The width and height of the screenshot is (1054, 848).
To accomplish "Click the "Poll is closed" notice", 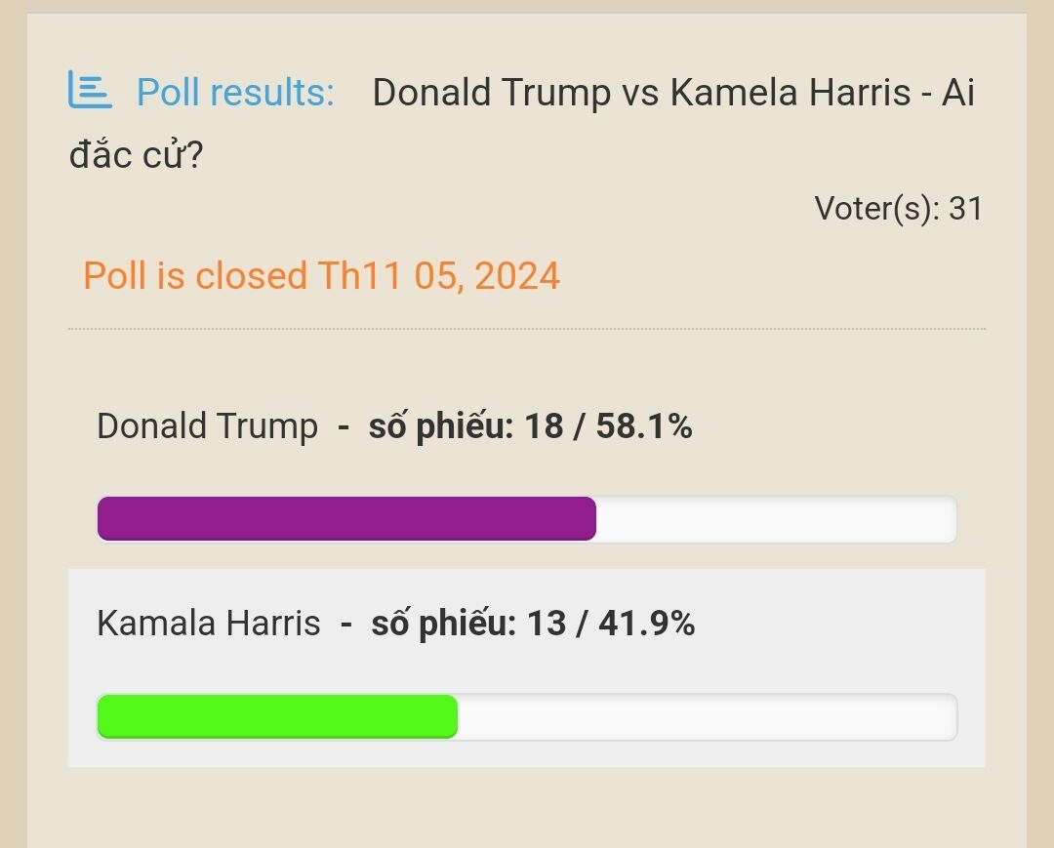I will tap(195, 276).
